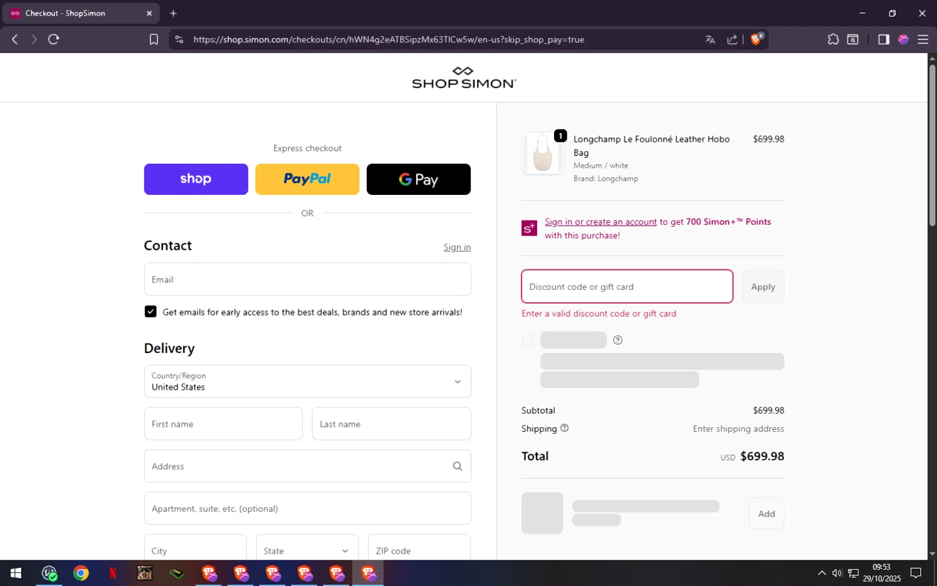Open the VPN shield taskbar app
Viewport: 937px width, 586px height.
49,573
